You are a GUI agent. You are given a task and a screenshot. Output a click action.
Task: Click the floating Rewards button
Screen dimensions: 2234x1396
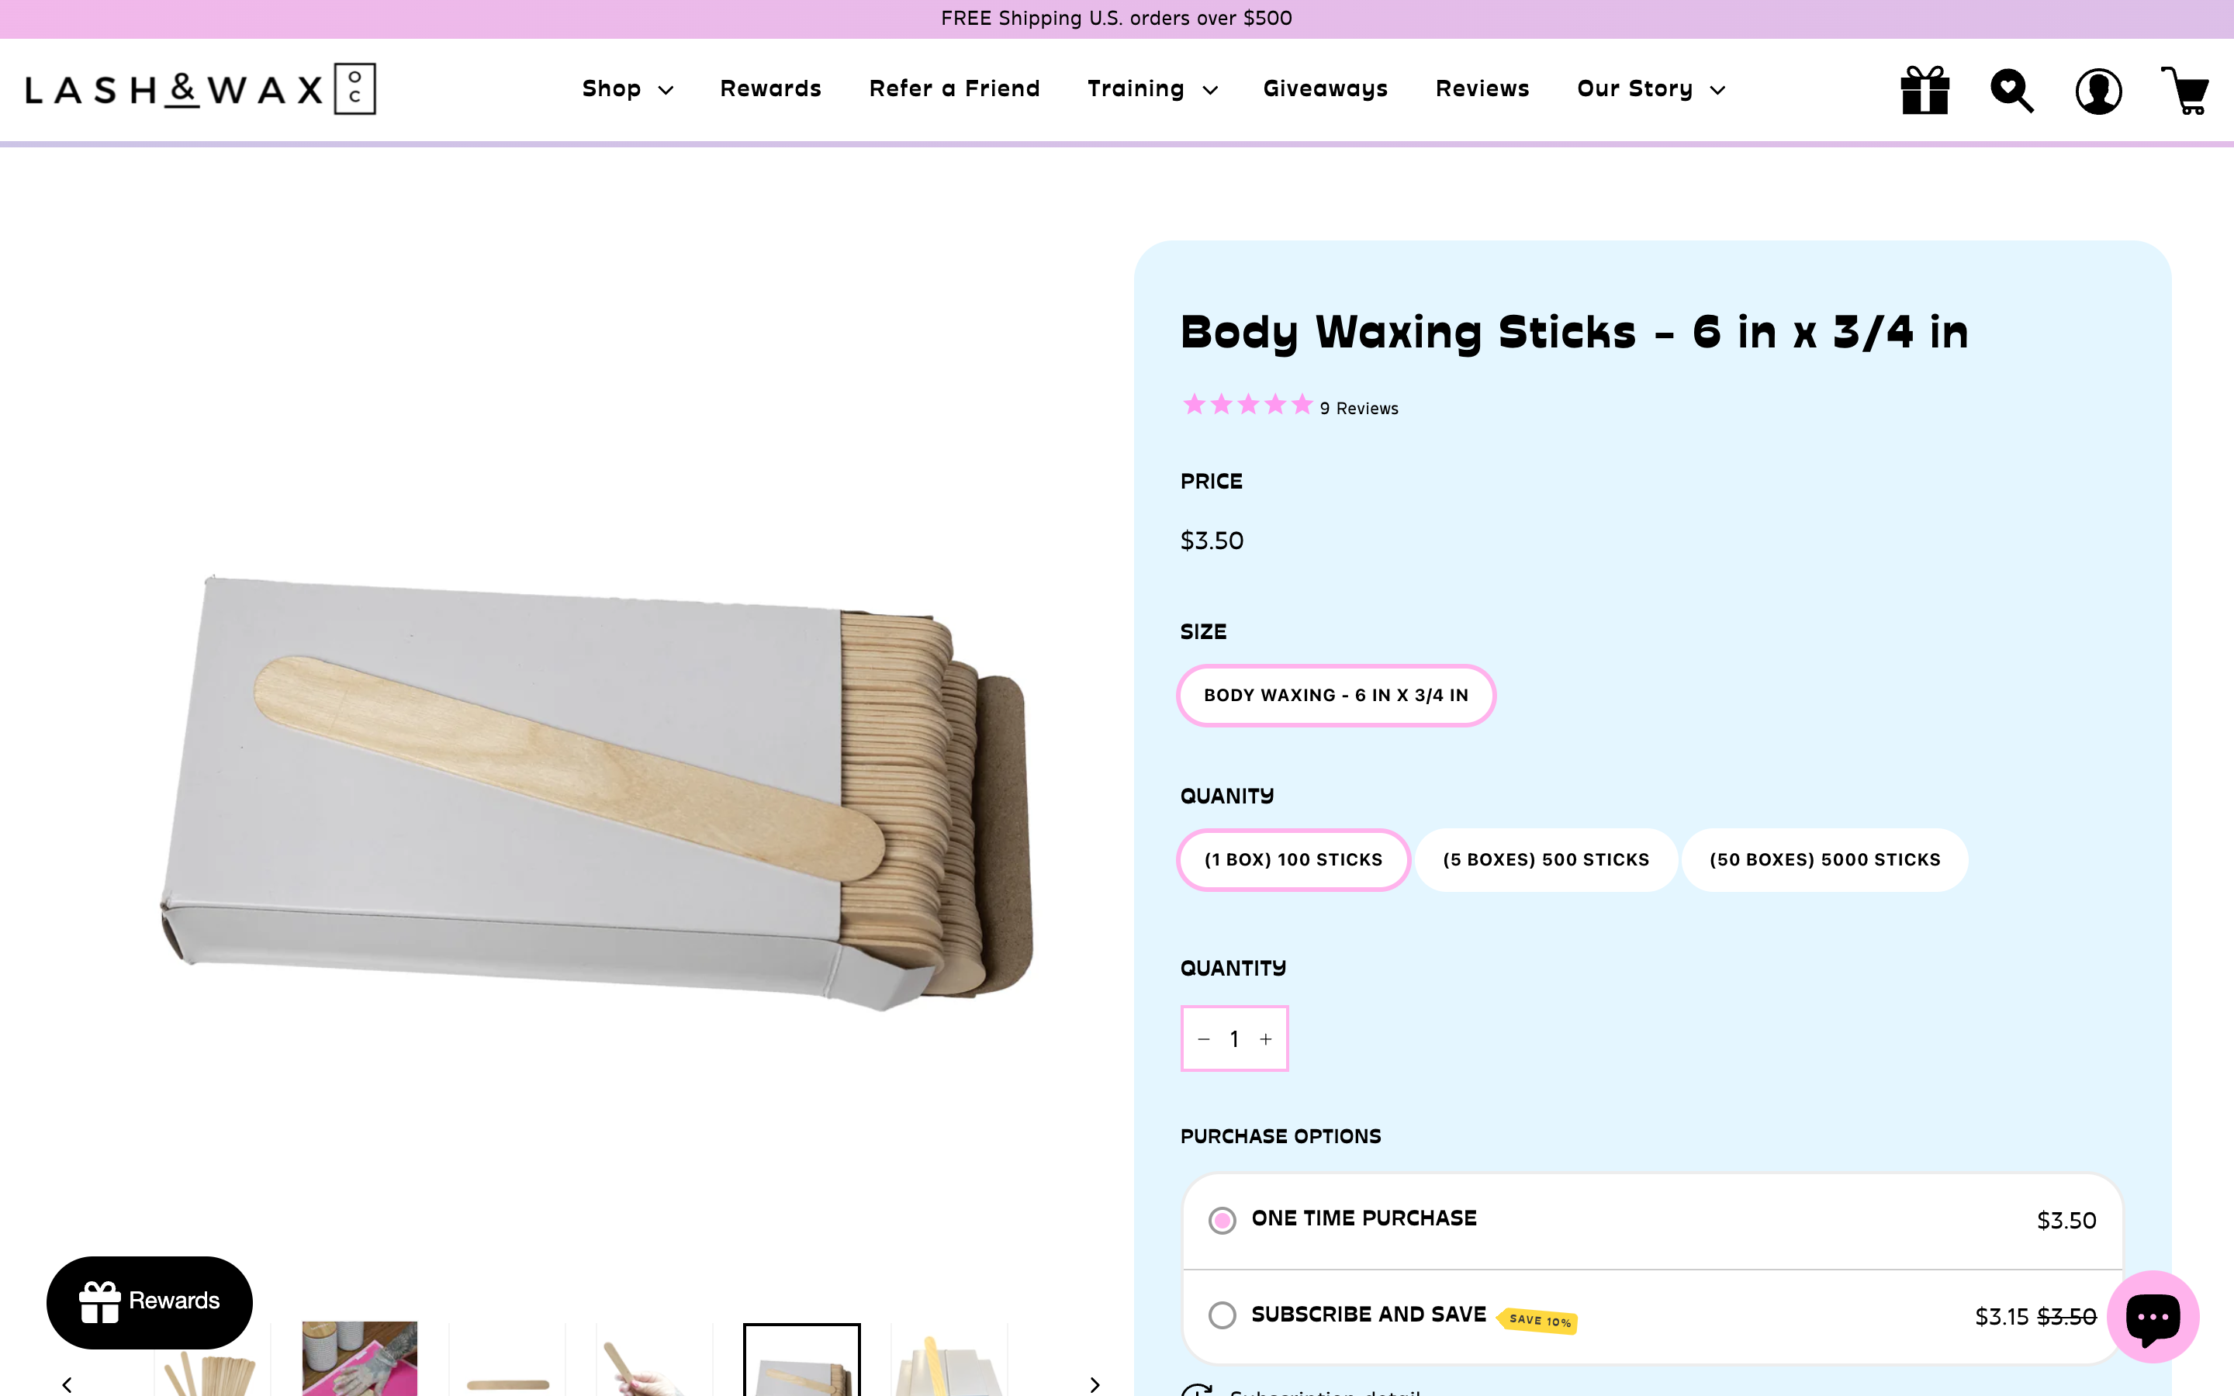(150, 1301)
